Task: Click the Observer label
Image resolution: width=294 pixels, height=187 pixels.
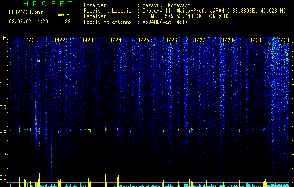Action: [x=95, y=5]
